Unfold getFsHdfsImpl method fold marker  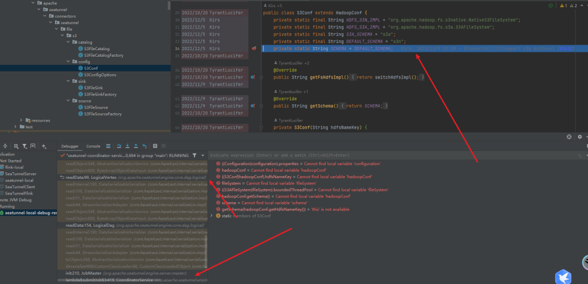point(261,77)
